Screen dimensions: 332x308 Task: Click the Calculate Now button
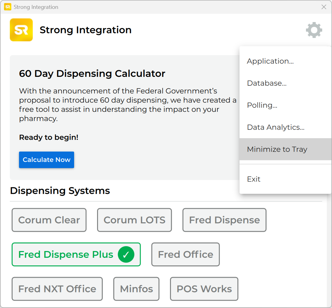point(47,160)
